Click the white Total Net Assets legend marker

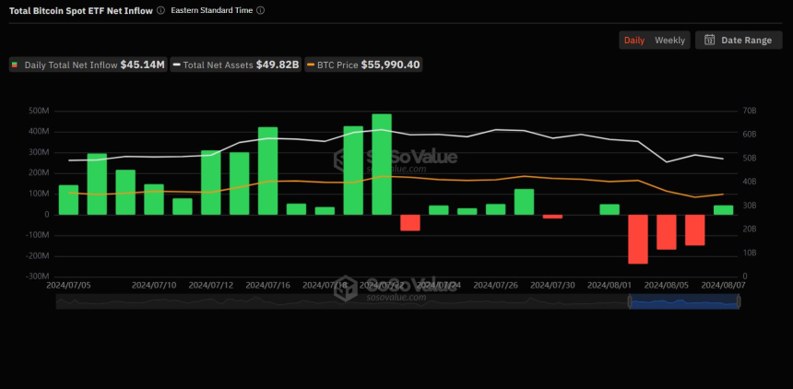tap(175, 65)
